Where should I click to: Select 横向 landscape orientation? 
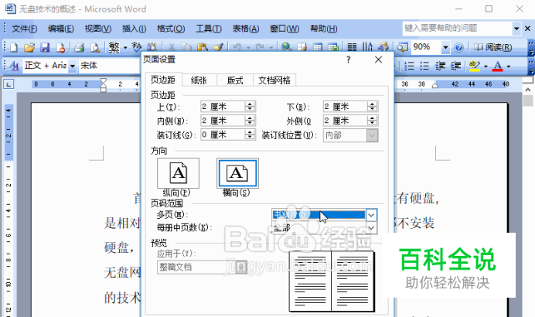237,173
